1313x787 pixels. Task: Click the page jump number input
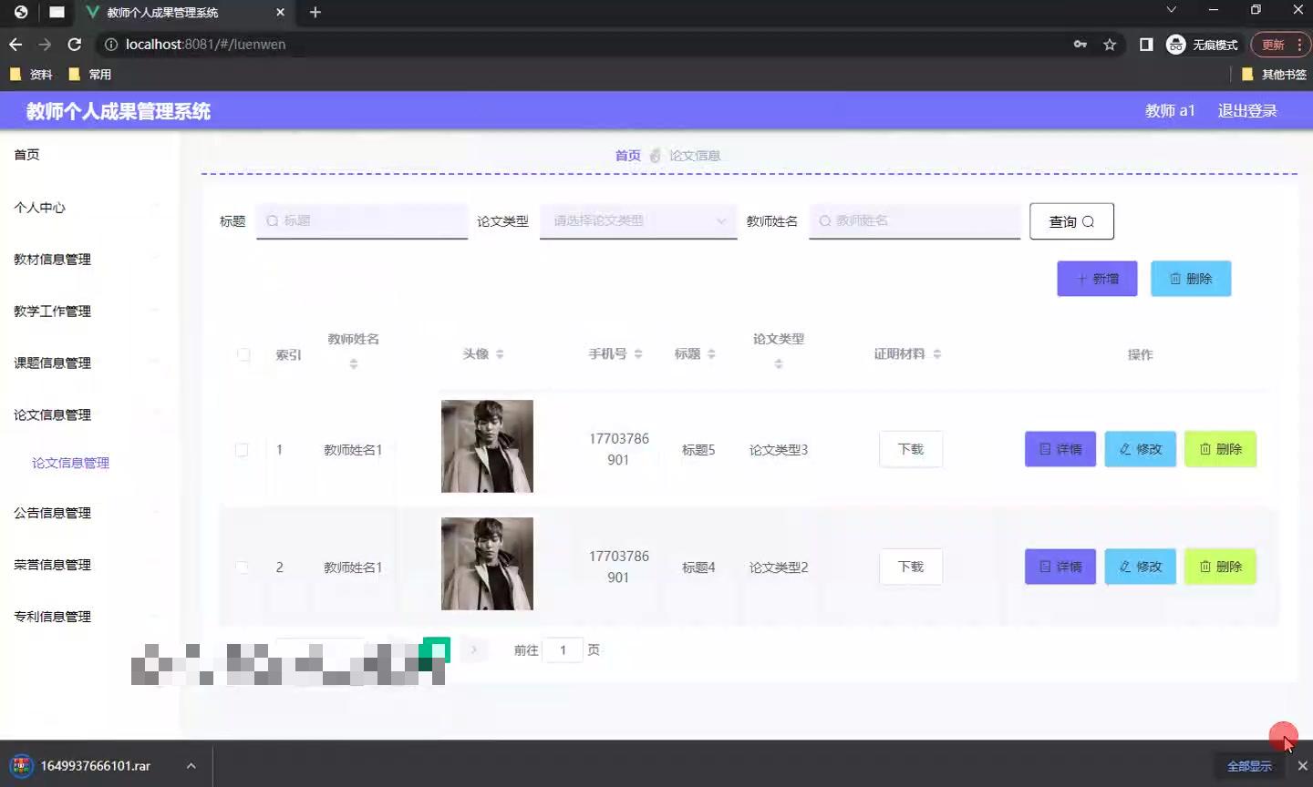pos(563,649)
